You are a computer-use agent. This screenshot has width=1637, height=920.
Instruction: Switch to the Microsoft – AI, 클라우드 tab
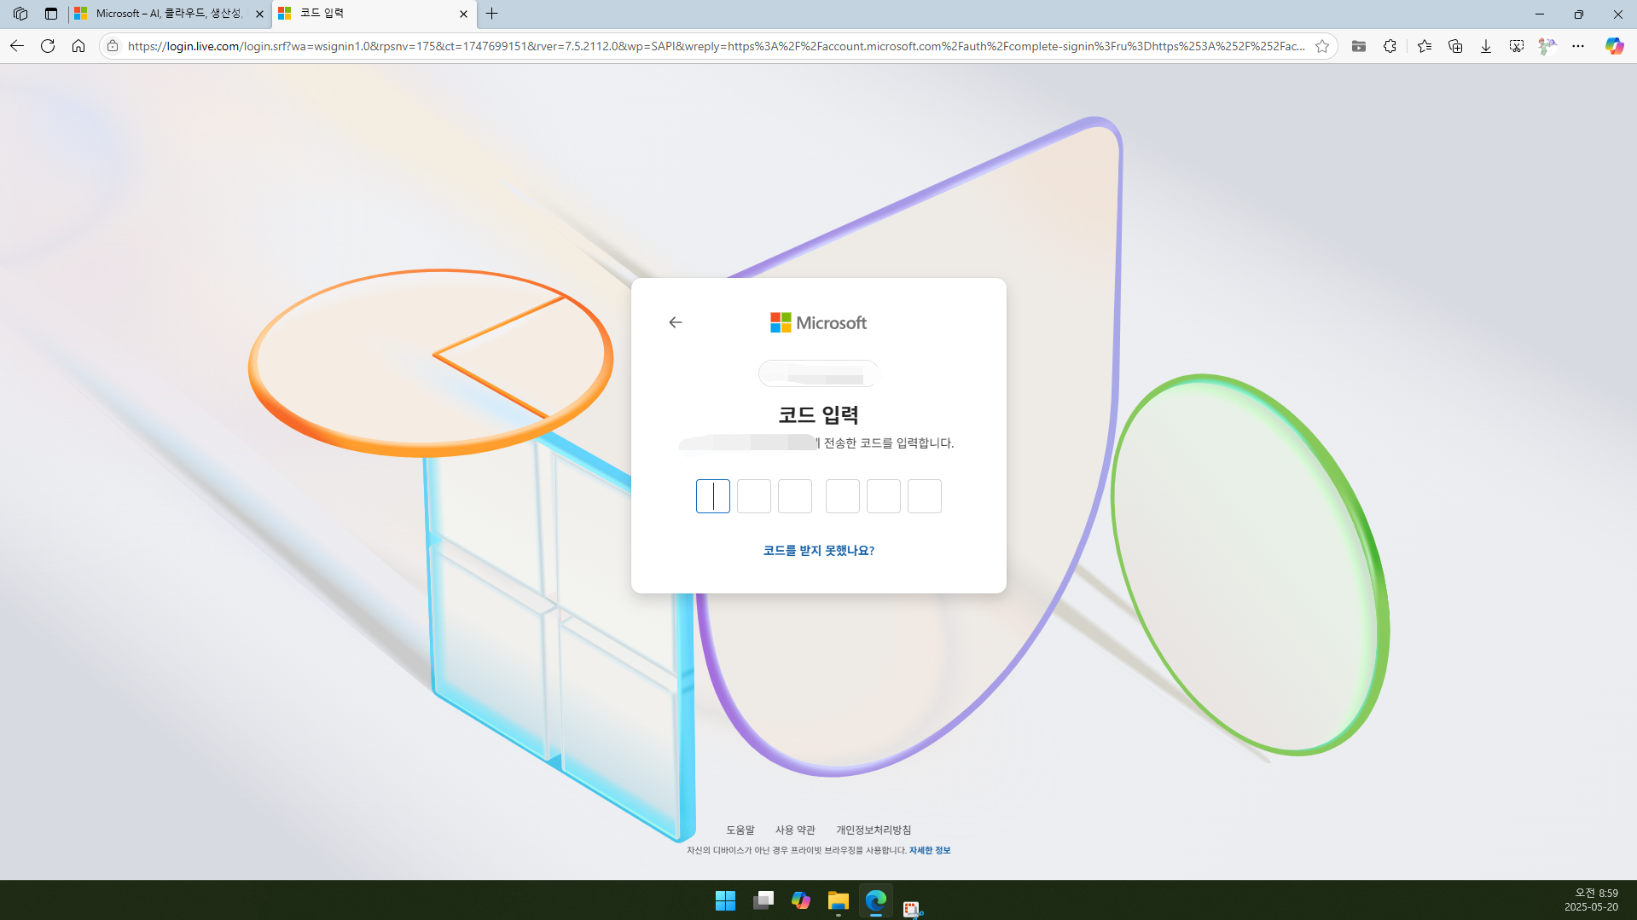(169, 14)
